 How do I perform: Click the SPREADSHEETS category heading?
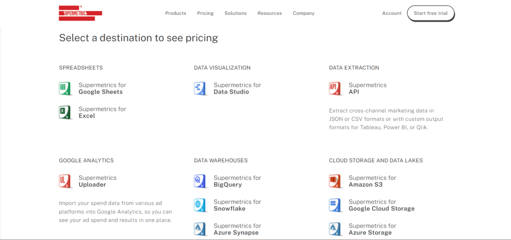click(x=81, y=68)
